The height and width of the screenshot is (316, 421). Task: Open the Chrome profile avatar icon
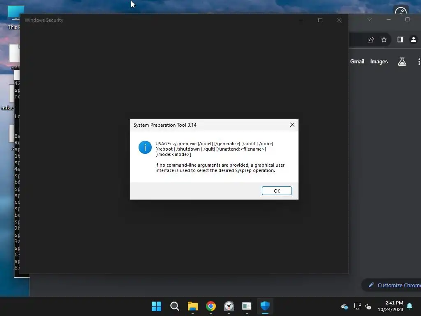pyautogui.click(x=414, y=39)
